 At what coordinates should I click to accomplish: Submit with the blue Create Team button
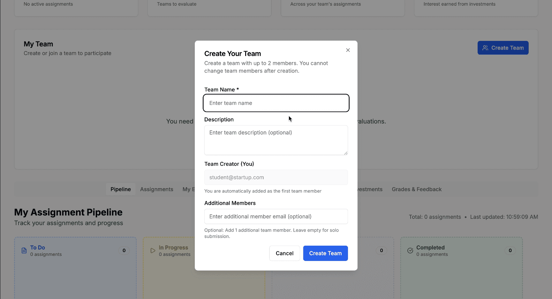point(325,253)
